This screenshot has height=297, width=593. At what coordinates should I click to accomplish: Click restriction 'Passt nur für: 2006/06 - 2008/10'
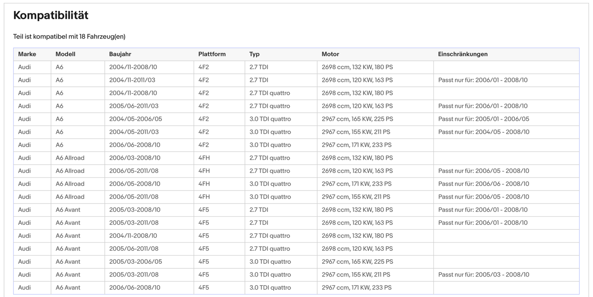coord(483,184)
